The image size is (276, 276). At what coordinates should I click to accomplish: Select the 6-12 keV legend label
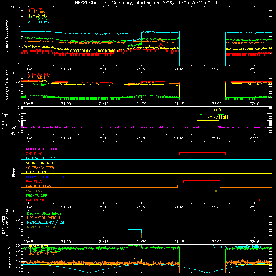37,12
